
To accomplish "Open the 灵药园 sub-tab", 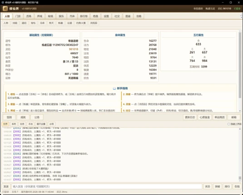I will (x=94, y=23).
